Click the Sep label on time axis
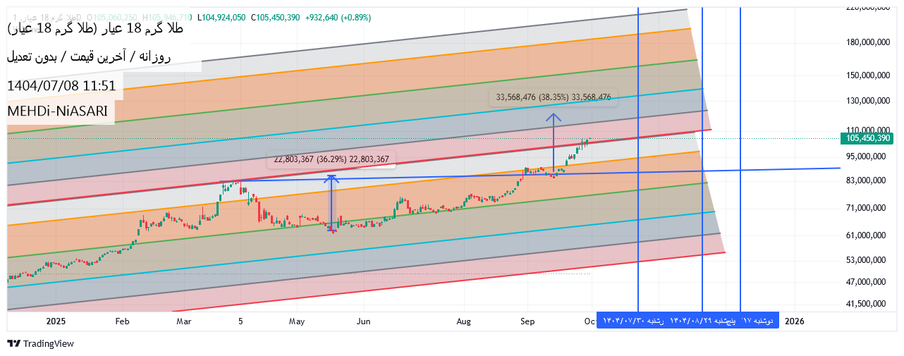Screen dimensions: 904x356 (527, 321)
